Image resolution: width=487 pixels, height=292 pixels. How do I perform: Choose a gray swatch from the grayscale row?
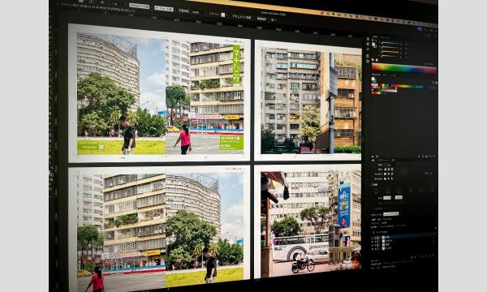pyautogui.click(x=385, y=91)
